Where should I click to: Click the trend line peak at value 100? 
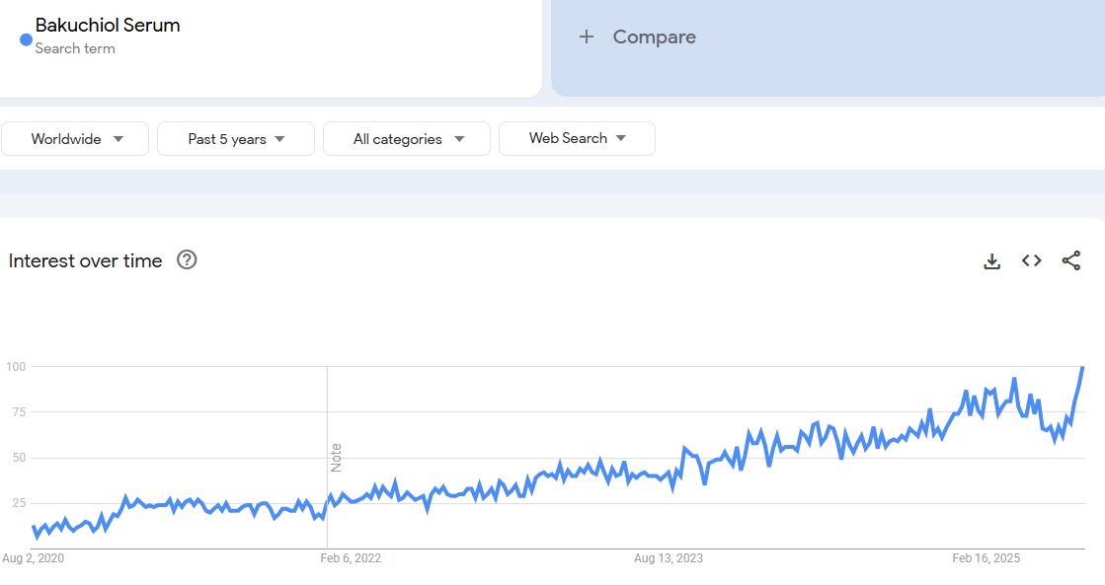[1082, 368]
